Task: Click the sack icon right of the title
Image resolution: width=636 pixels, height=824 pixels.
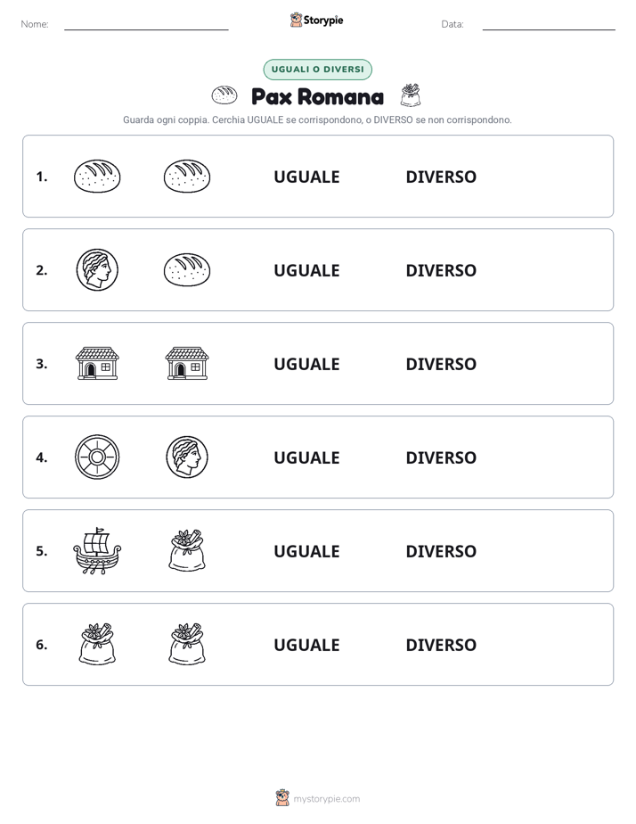Action: tap(411, 95)
